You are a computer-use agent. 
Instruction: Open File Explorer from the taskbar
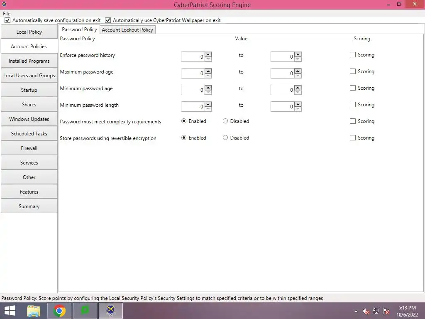34,311
